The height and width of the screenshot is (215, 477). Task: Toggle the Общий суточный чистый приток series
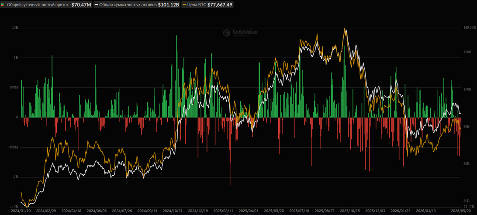click(x=46, y=4)
